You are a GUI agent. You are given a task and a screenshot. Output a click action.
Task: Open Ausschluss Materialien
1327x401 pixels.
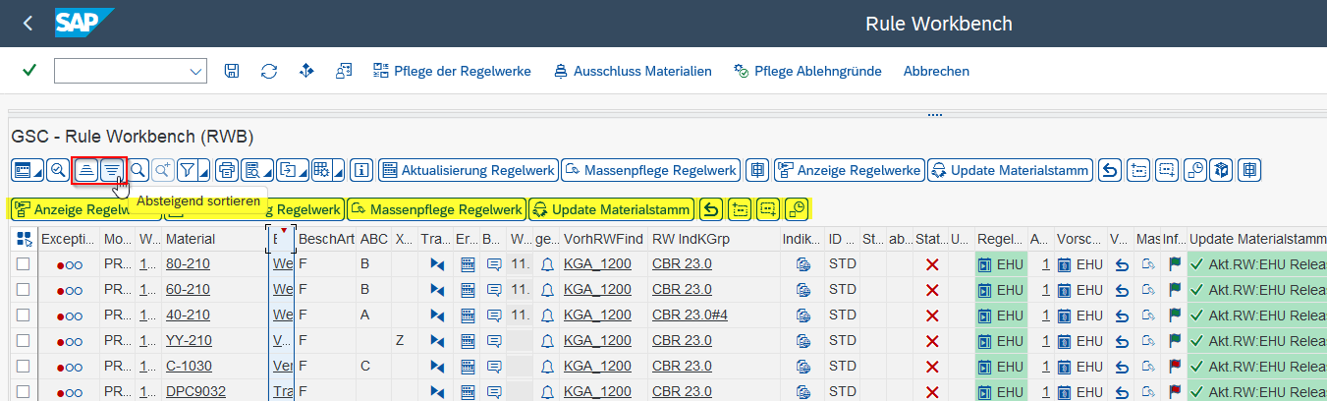pyautogui.click(x=633, y=71)
